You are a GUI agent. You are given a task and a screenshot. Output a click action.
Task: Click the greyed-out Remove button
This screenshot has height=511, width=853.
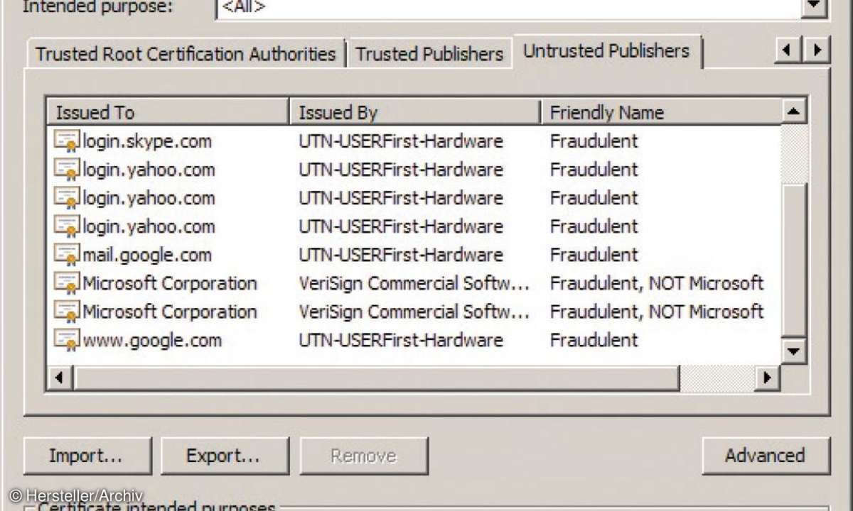click(x=364, y=456)
